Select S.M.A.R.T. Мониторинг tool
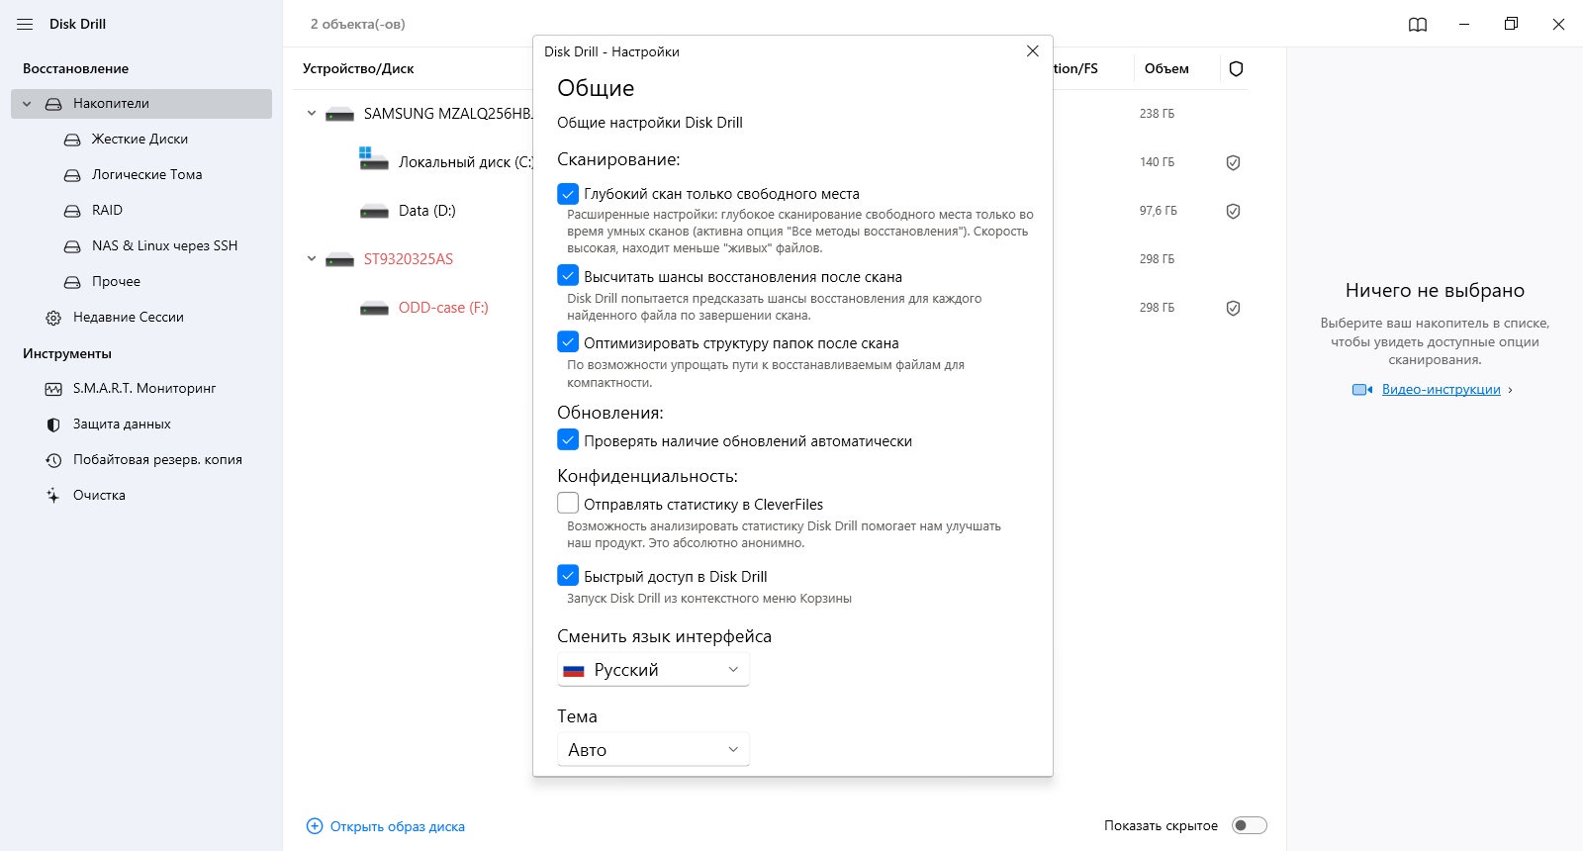This screenshot has height=851, width=1583. coord(143,389)
